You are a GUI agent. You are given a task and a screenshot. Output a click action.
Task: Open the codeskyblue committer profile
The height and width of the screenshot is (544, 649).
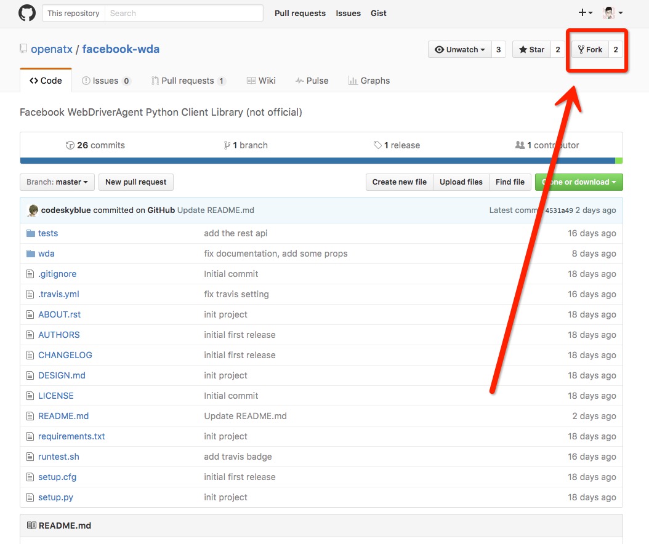[x=66, y=210]
